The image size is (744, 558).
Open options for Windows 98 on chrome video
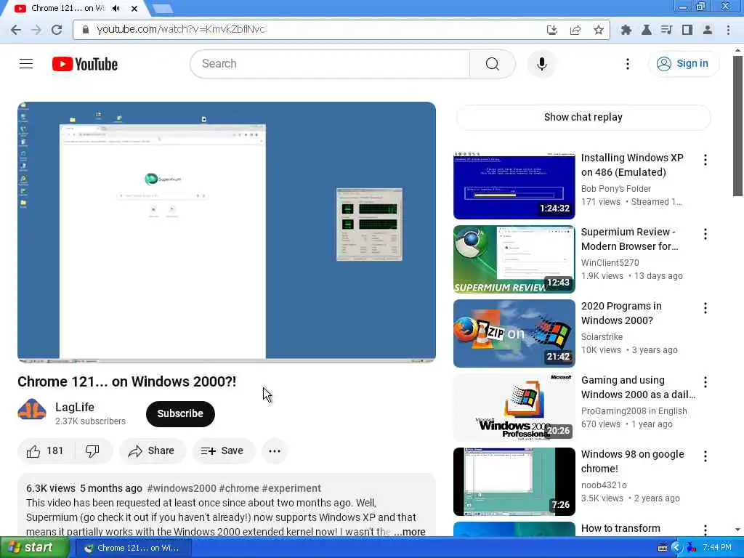pos(705,456)
